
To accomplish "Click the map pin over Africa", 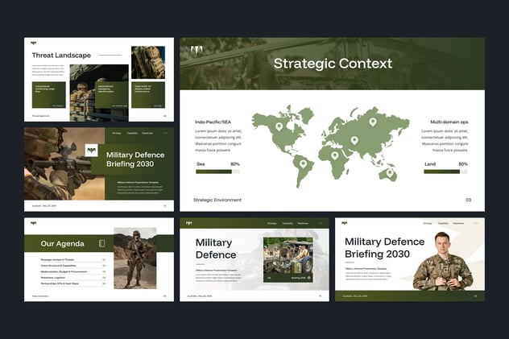I will [334, 155].
